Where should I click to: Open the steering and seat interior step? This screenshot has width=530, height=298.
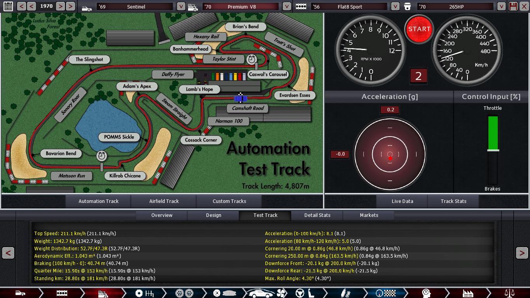coord(305,293)
